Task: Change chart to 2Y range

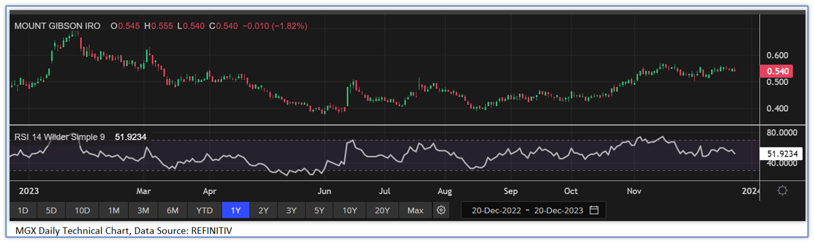Action: tap(264, 210)
